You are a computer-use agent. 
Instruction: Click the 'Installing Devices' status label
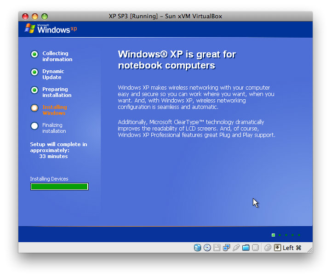pyautogui.click(x=49, y=179)
